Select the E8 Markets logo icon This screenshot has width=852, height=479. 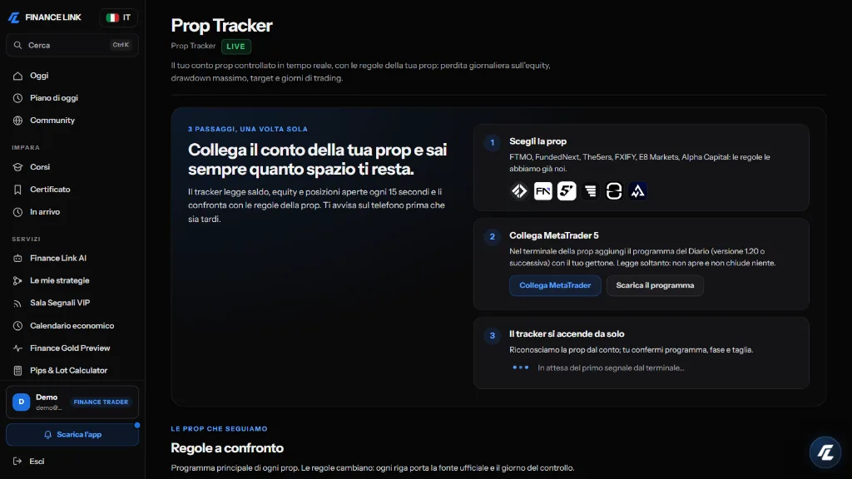pos(614,191)
